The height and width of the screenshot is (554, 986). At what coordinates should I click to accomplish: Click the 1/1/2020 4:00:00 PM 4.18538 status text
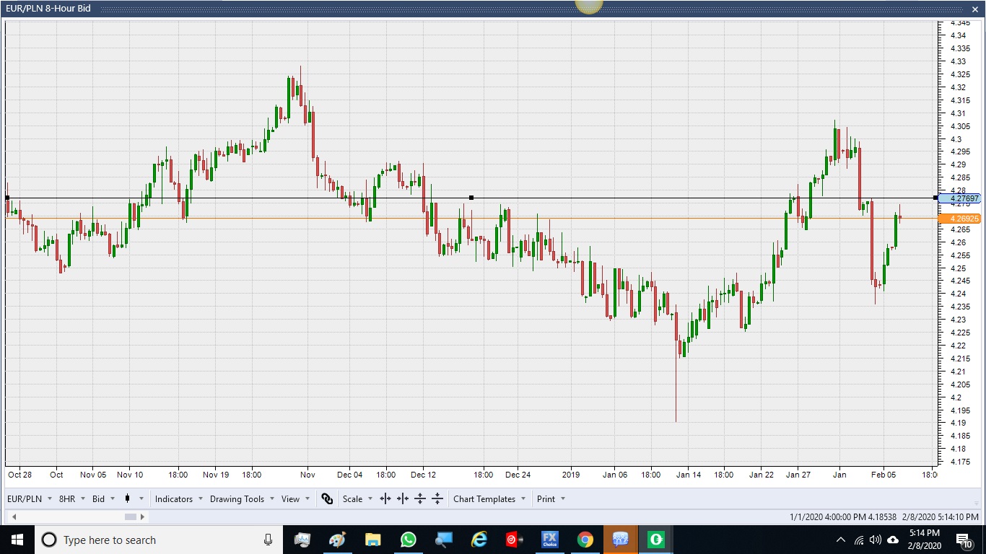843,517
